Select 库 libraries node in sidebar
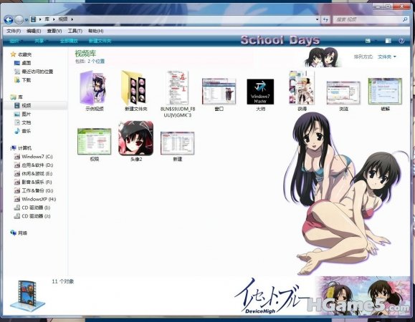Viewport: 415px width, 322px height. (x=17, y=97)
